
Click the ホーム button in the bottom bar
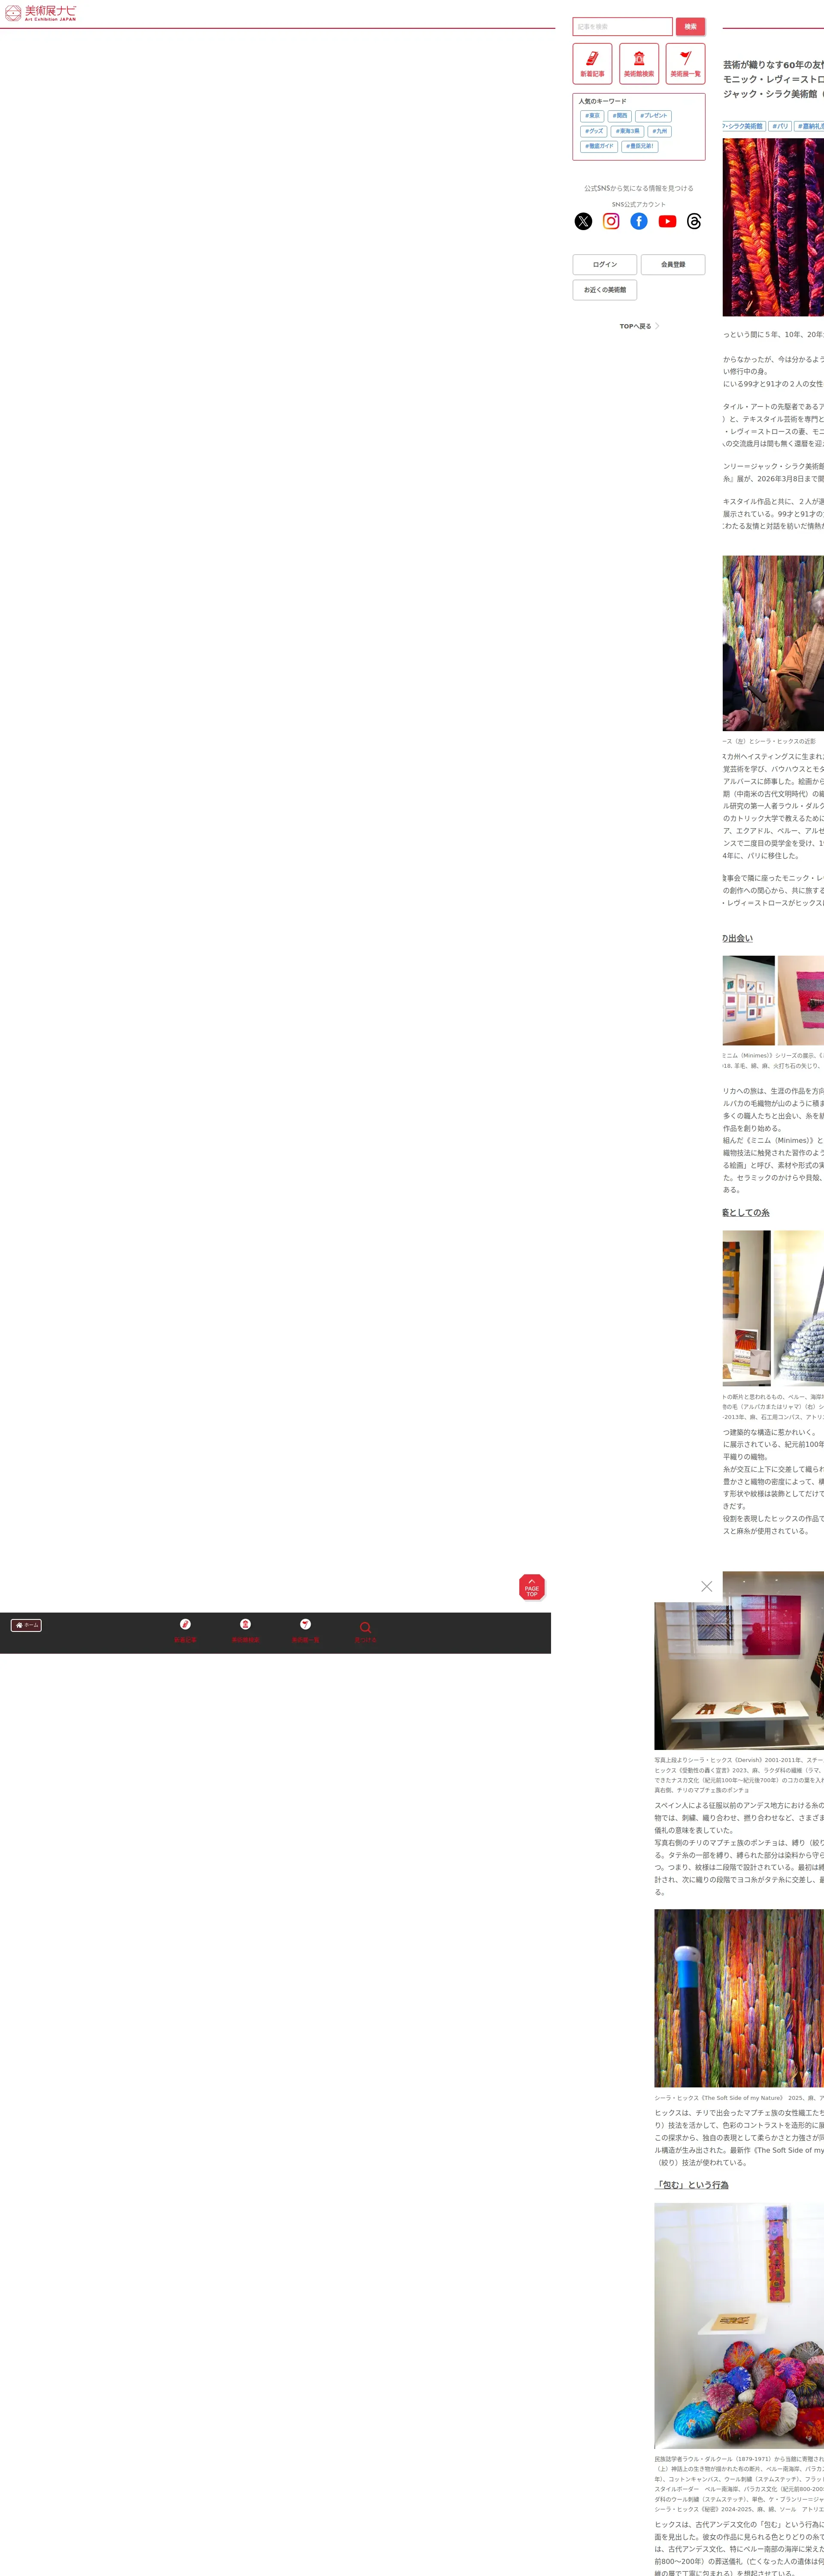pyautogui.click(x=26, y=1625)
